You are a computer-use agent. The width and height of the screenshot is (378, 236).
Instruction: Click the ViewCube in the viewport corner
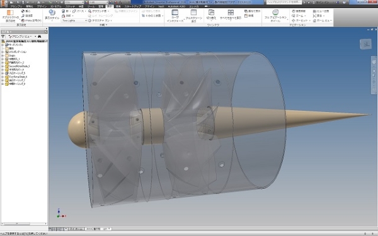point(365,44)
